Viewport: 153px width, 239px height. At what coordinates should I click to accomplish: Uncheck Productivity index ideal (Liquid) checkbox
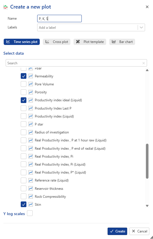click(x=24, y=100)
